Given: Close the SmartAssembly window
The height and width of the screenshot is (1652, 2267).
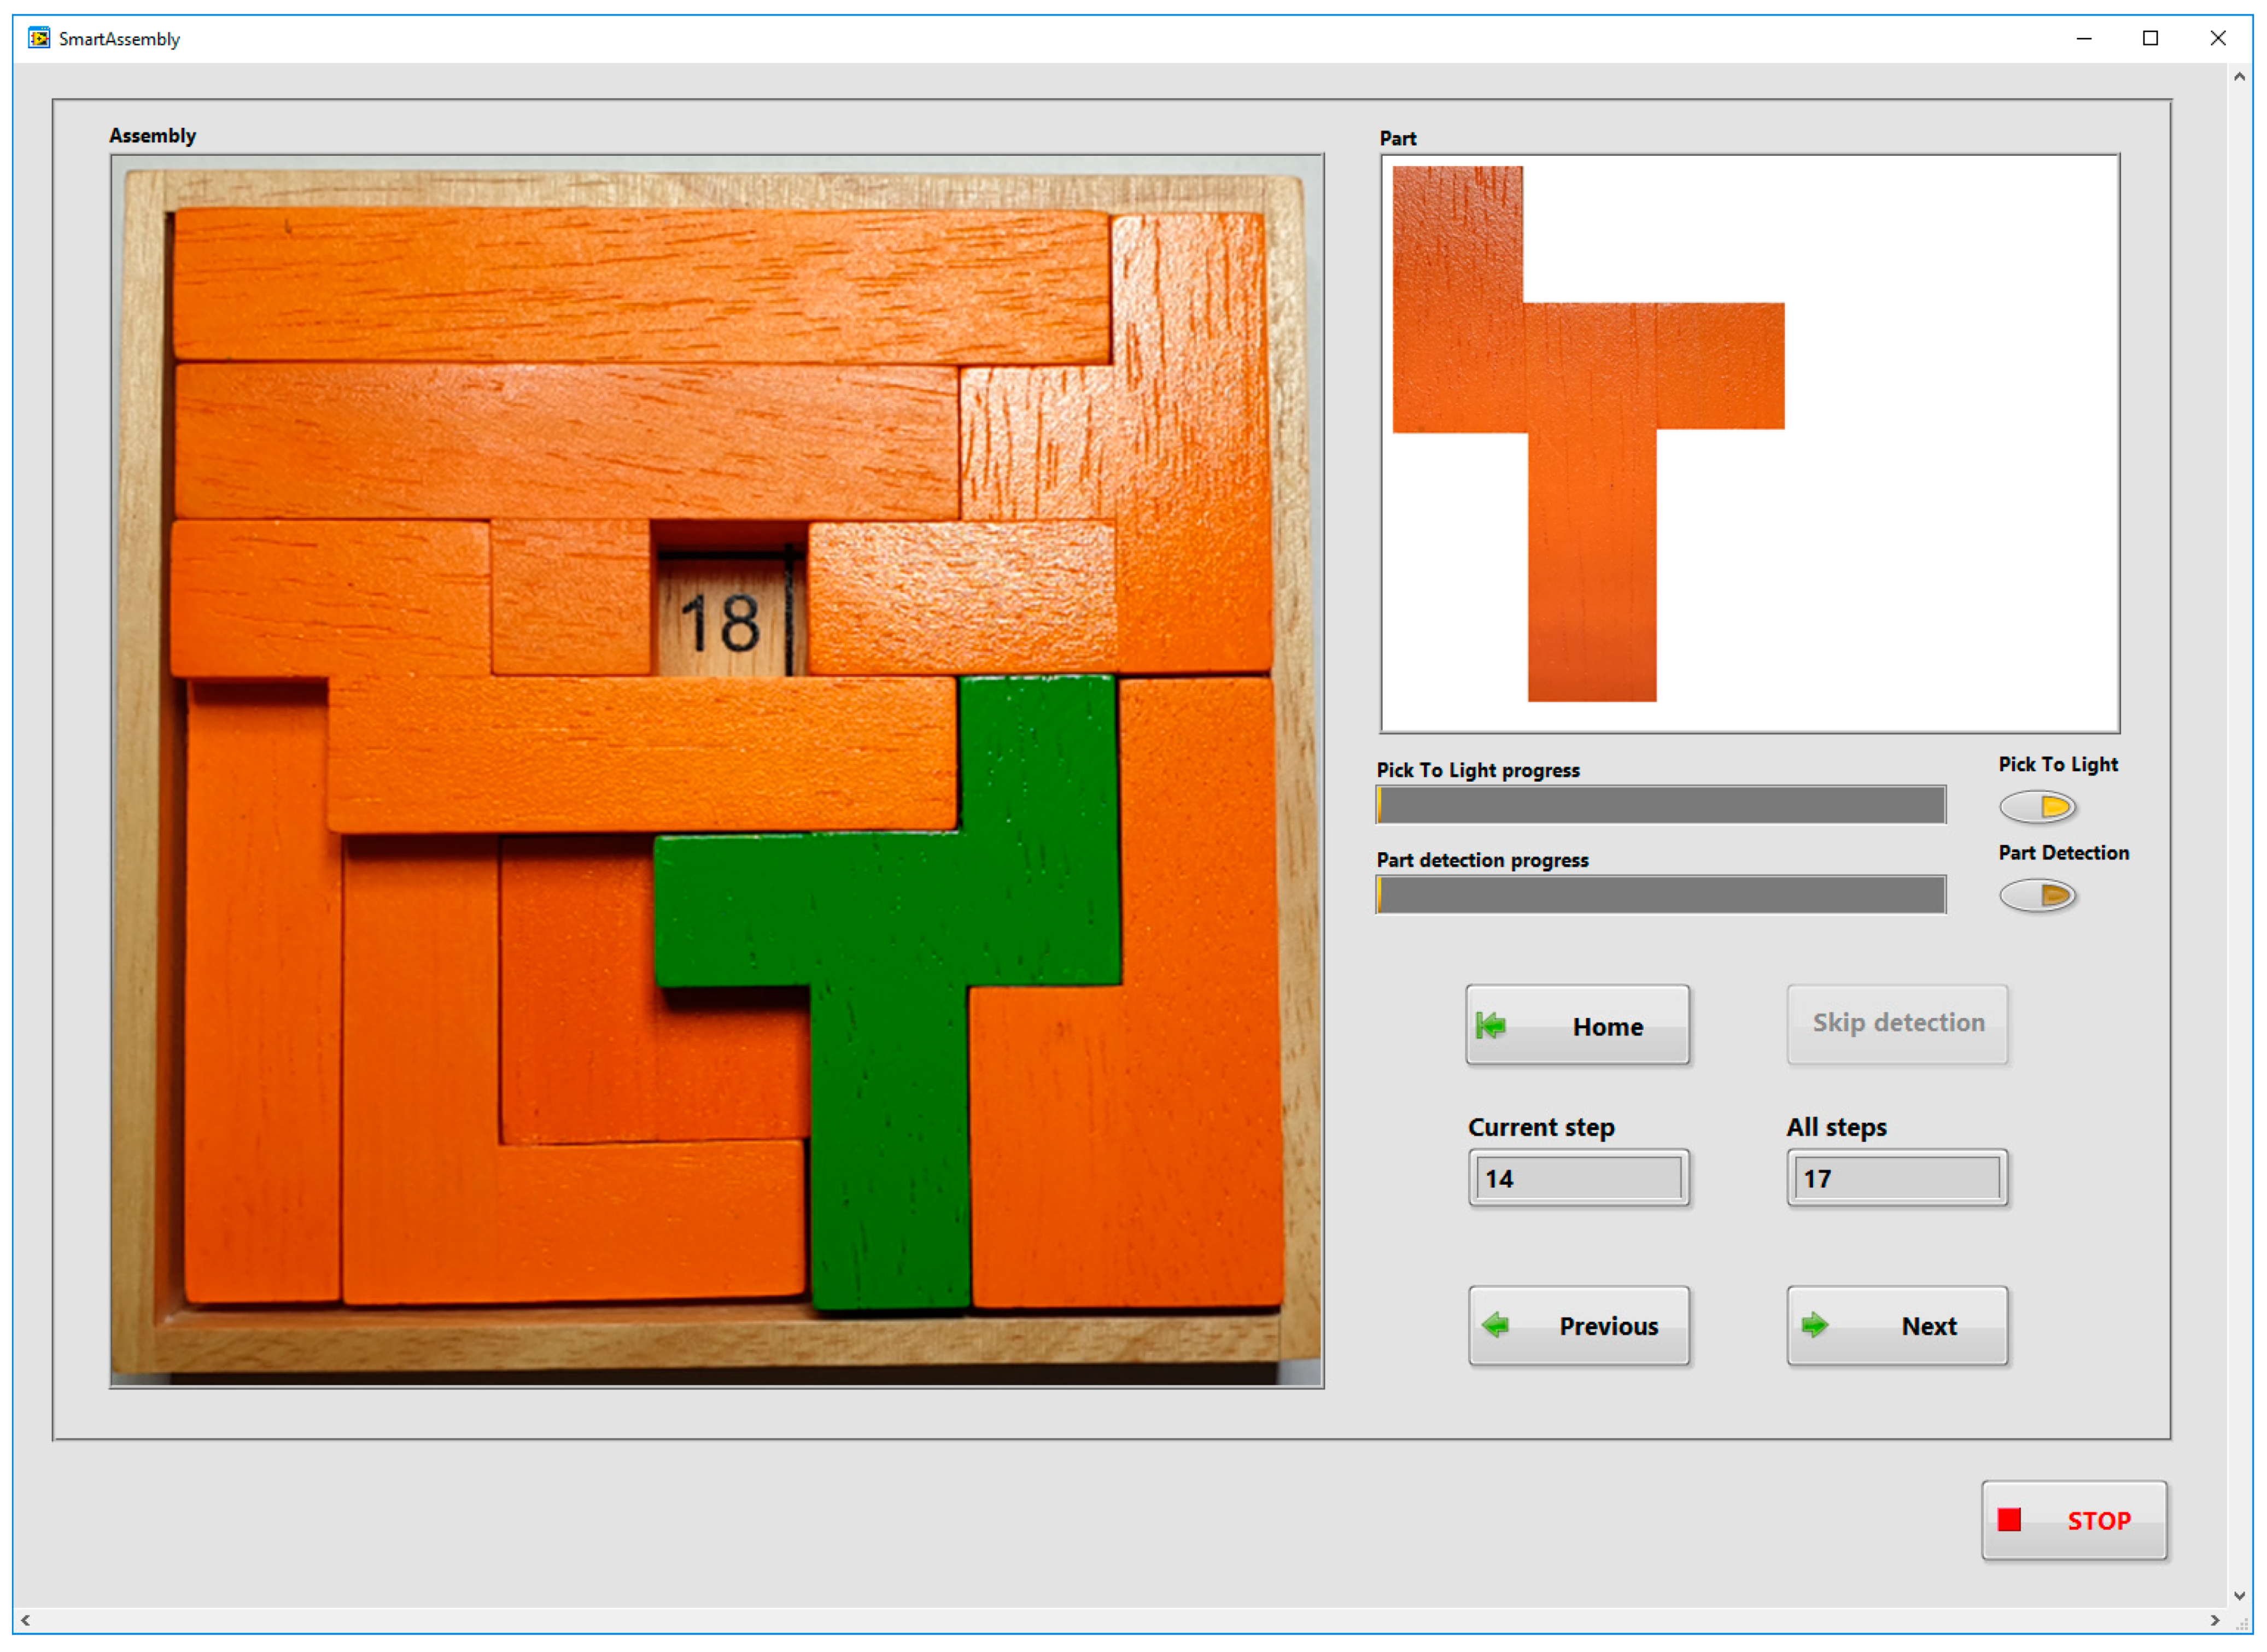Looking at the screenshot, I should (x=2217, y=38).
